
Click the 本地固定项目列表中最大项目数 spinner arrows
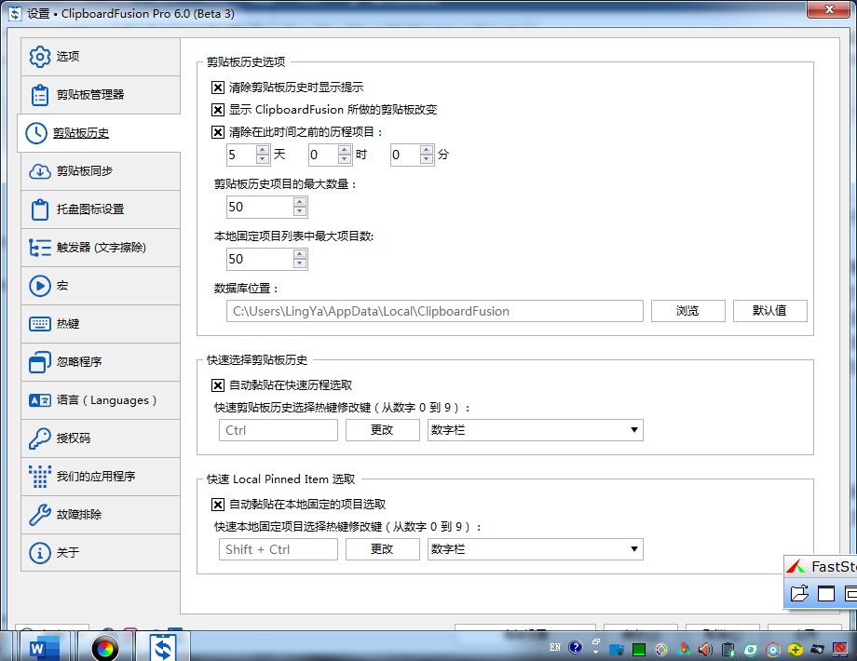click(x=300, y=259)
